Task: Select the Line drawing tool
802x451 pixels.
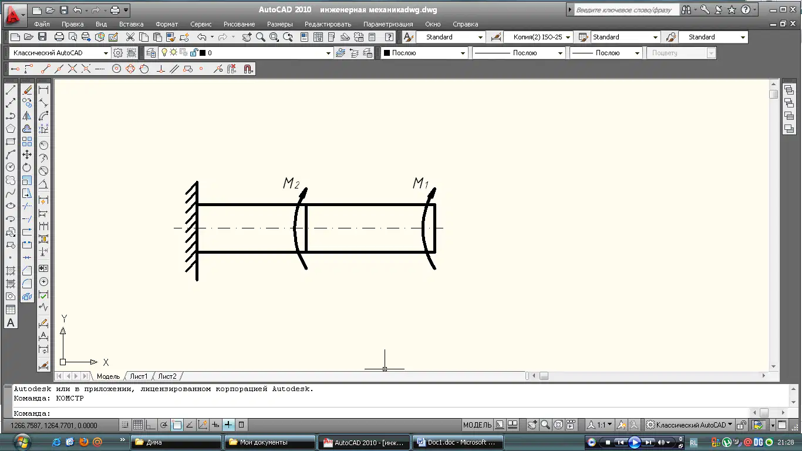Action: [x=11, y=90]
